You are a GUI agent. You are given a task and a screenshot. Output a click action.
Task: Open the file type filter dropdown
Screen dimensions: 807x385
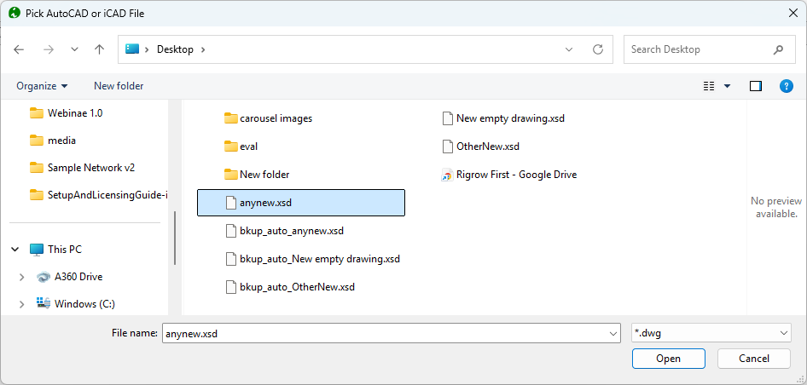tap(711, 334)
